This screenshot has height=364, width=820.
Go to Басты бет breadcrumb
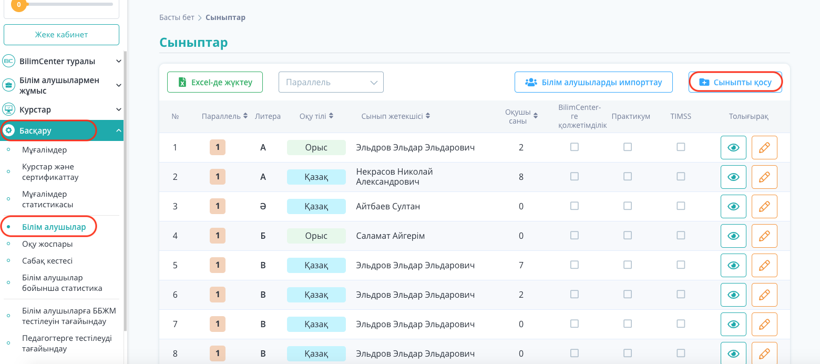coord(177,17)
